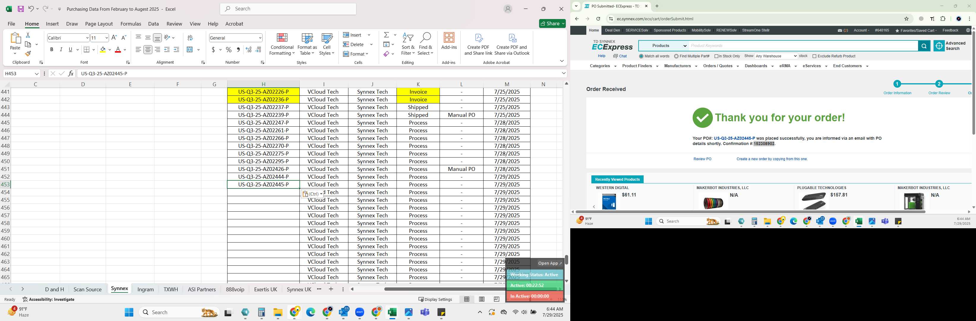Apply Percent Style number format
The height and width of the screenshot is (321, 976).
pyautogui.click(x=228, y=50)
